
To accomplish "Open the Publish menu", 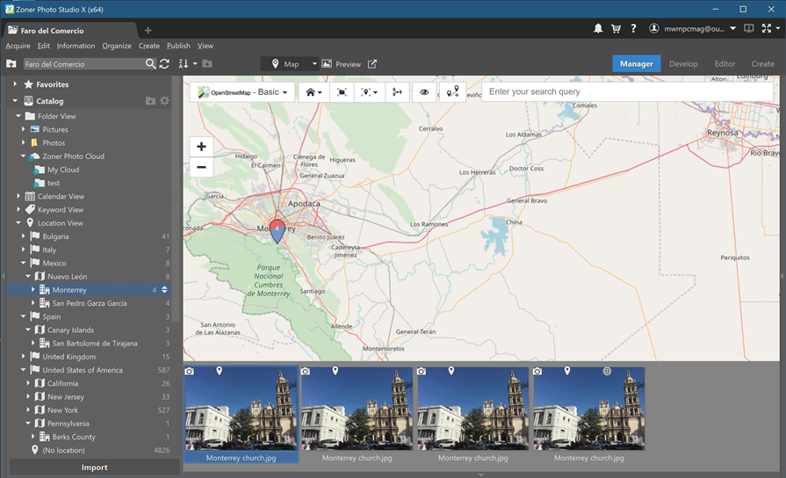I will tap(178, 46).
